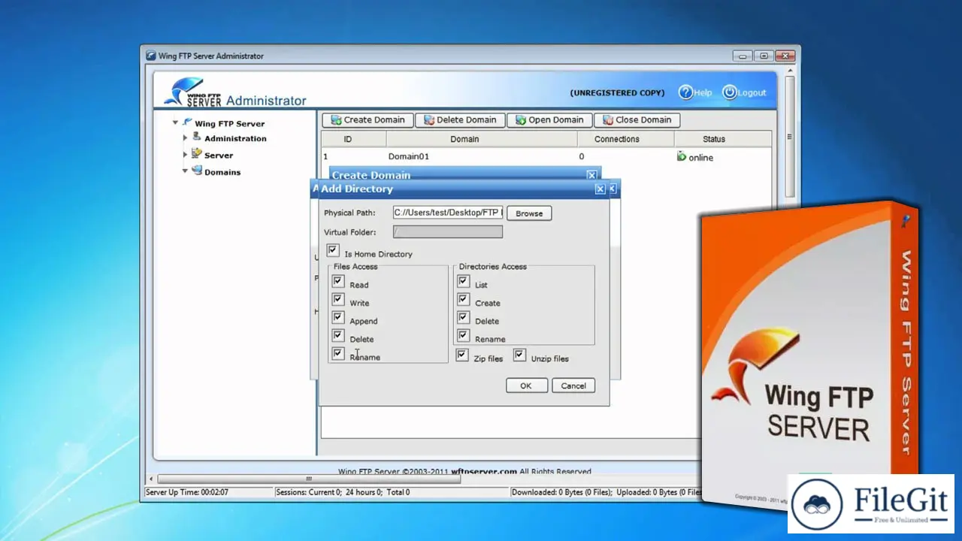Close the Create Domain dialog
Viewport: 962px width, 541px height.
[x=591, y=174]
